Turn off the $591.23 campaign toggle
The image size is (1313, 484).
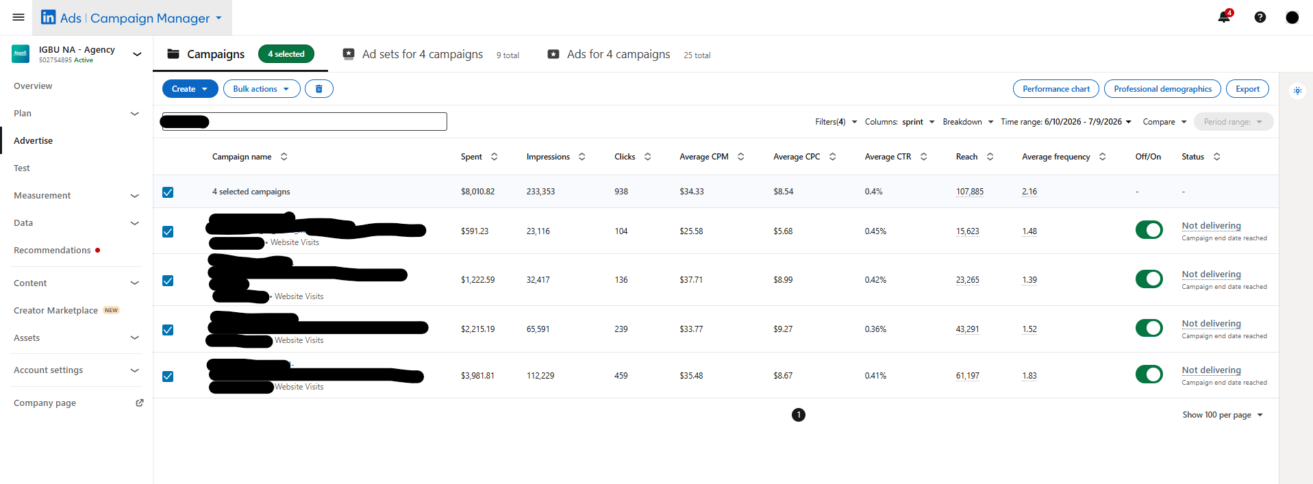pyautogui.click(x=1149, y=230)
